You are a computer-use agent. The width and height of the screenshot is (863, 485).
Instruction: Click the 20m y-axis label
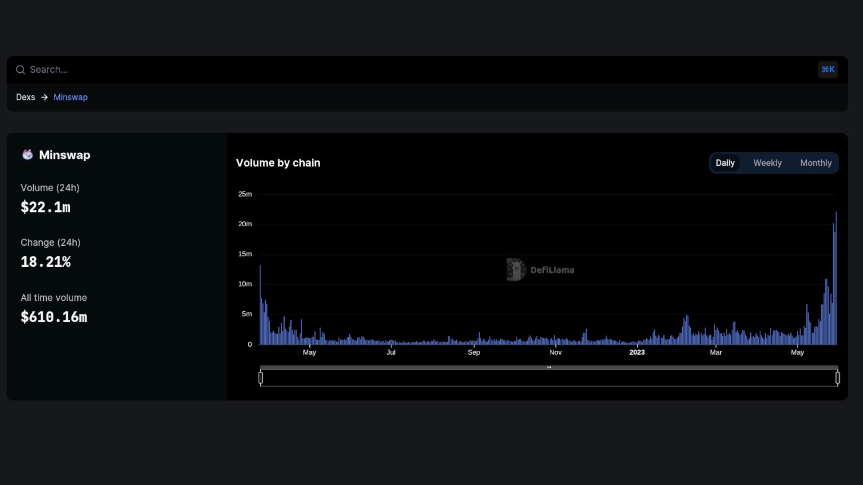pos(245,224)
